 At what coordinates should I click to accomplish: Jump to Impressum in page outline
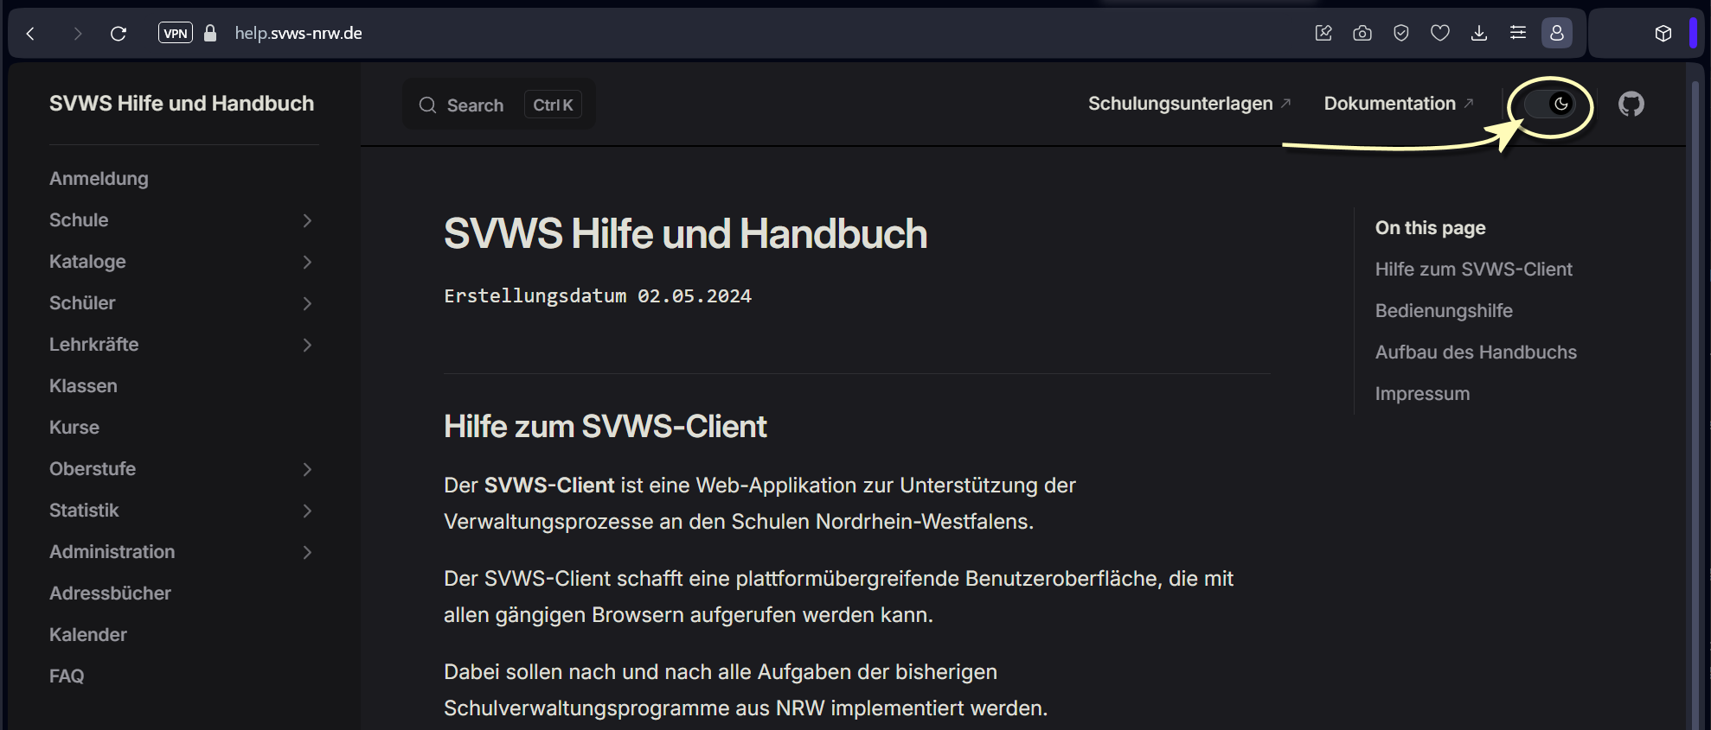1422,394
